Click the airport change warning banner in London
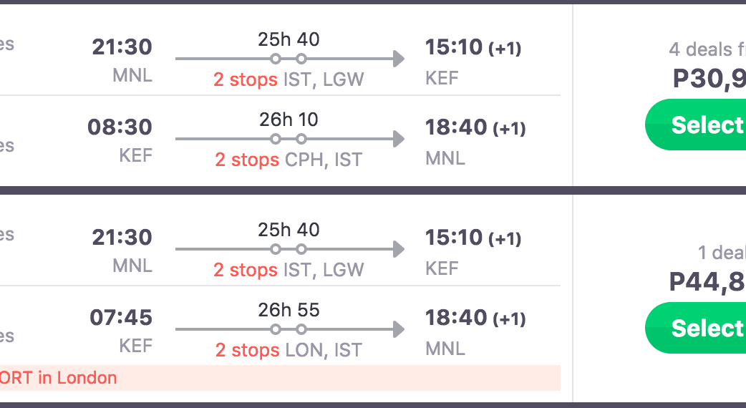746x408 pixels. click(x=279, y=378)
